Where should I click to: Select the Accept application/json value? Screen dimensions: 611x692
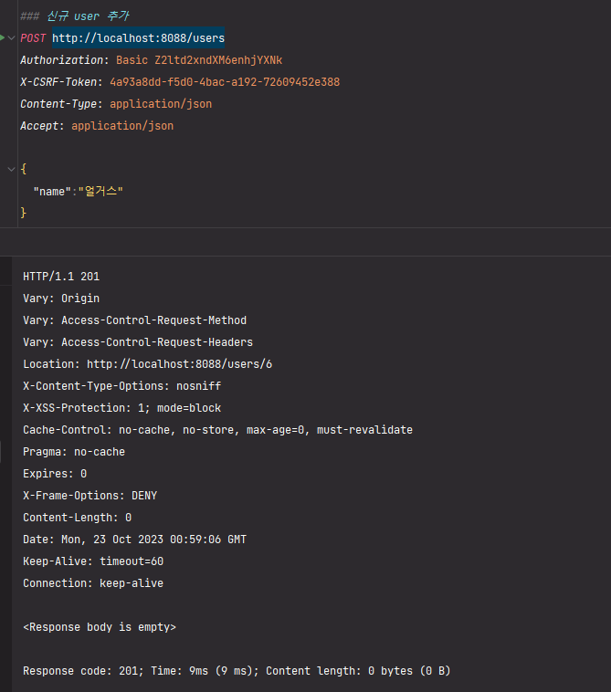122,126
